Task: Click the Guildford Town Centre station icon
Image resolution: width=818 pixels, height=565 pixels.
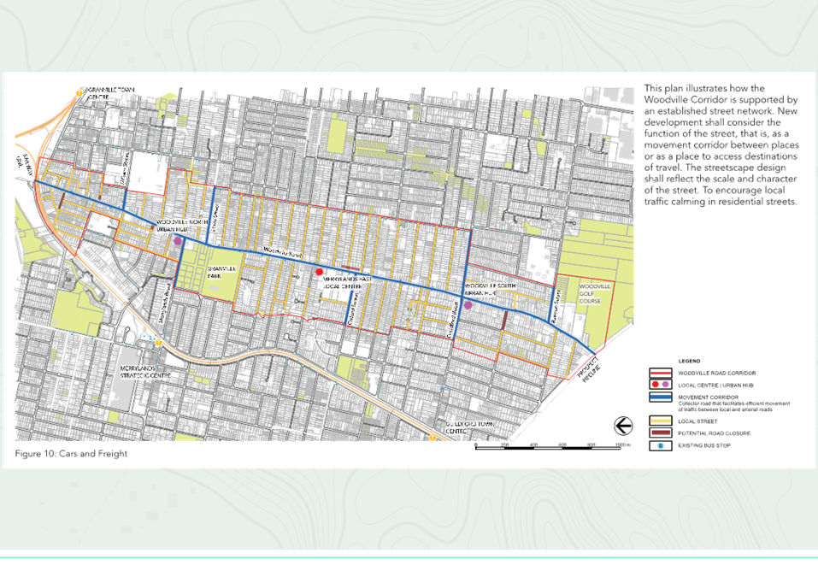Action: point(433,438)
